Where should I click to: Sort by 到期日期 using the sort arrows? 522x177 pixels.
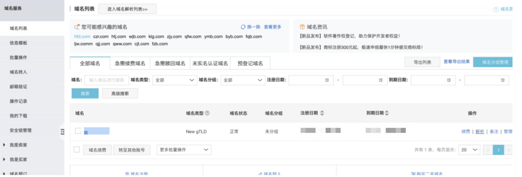(x=387, y=113)
